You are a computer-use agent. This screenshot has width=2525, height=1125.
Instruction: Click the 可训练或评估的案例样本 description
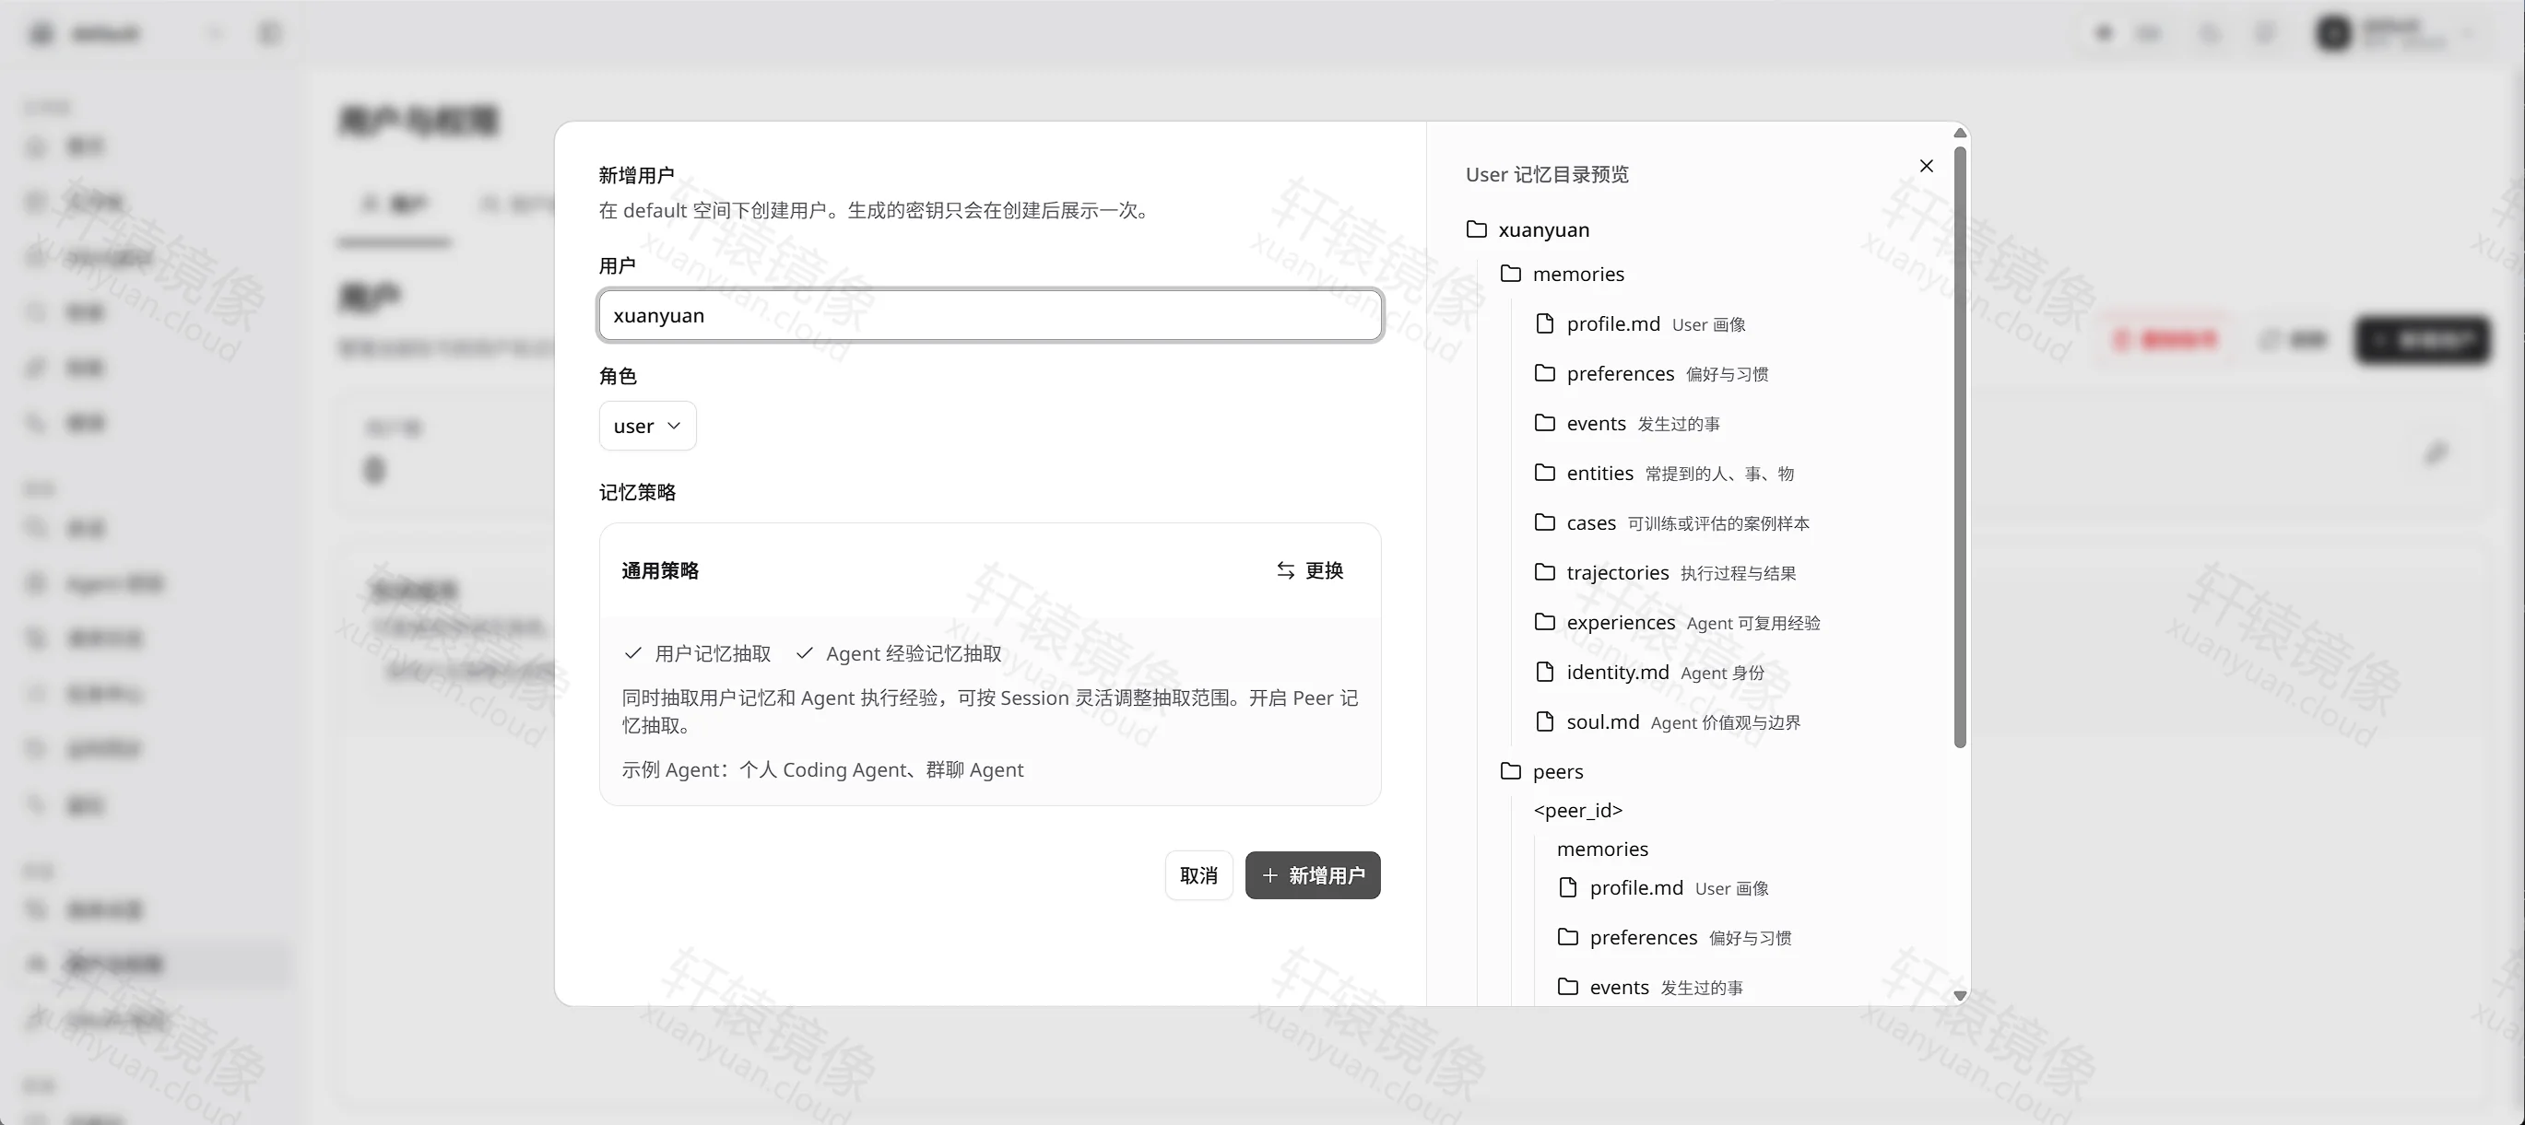tap(1718, 524)
